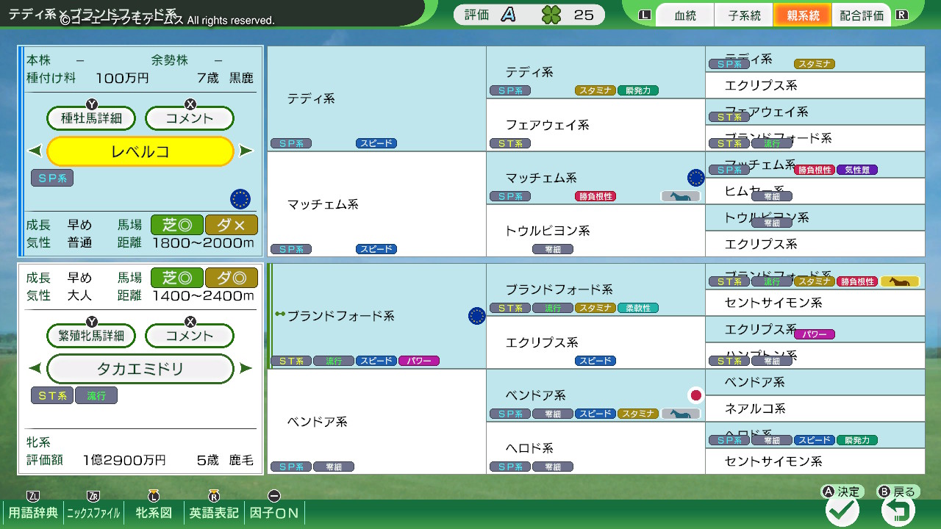Screen dimensions: 941x529
Task: Switch to the stallion before レベルコ
Action: tap(35, 151)
